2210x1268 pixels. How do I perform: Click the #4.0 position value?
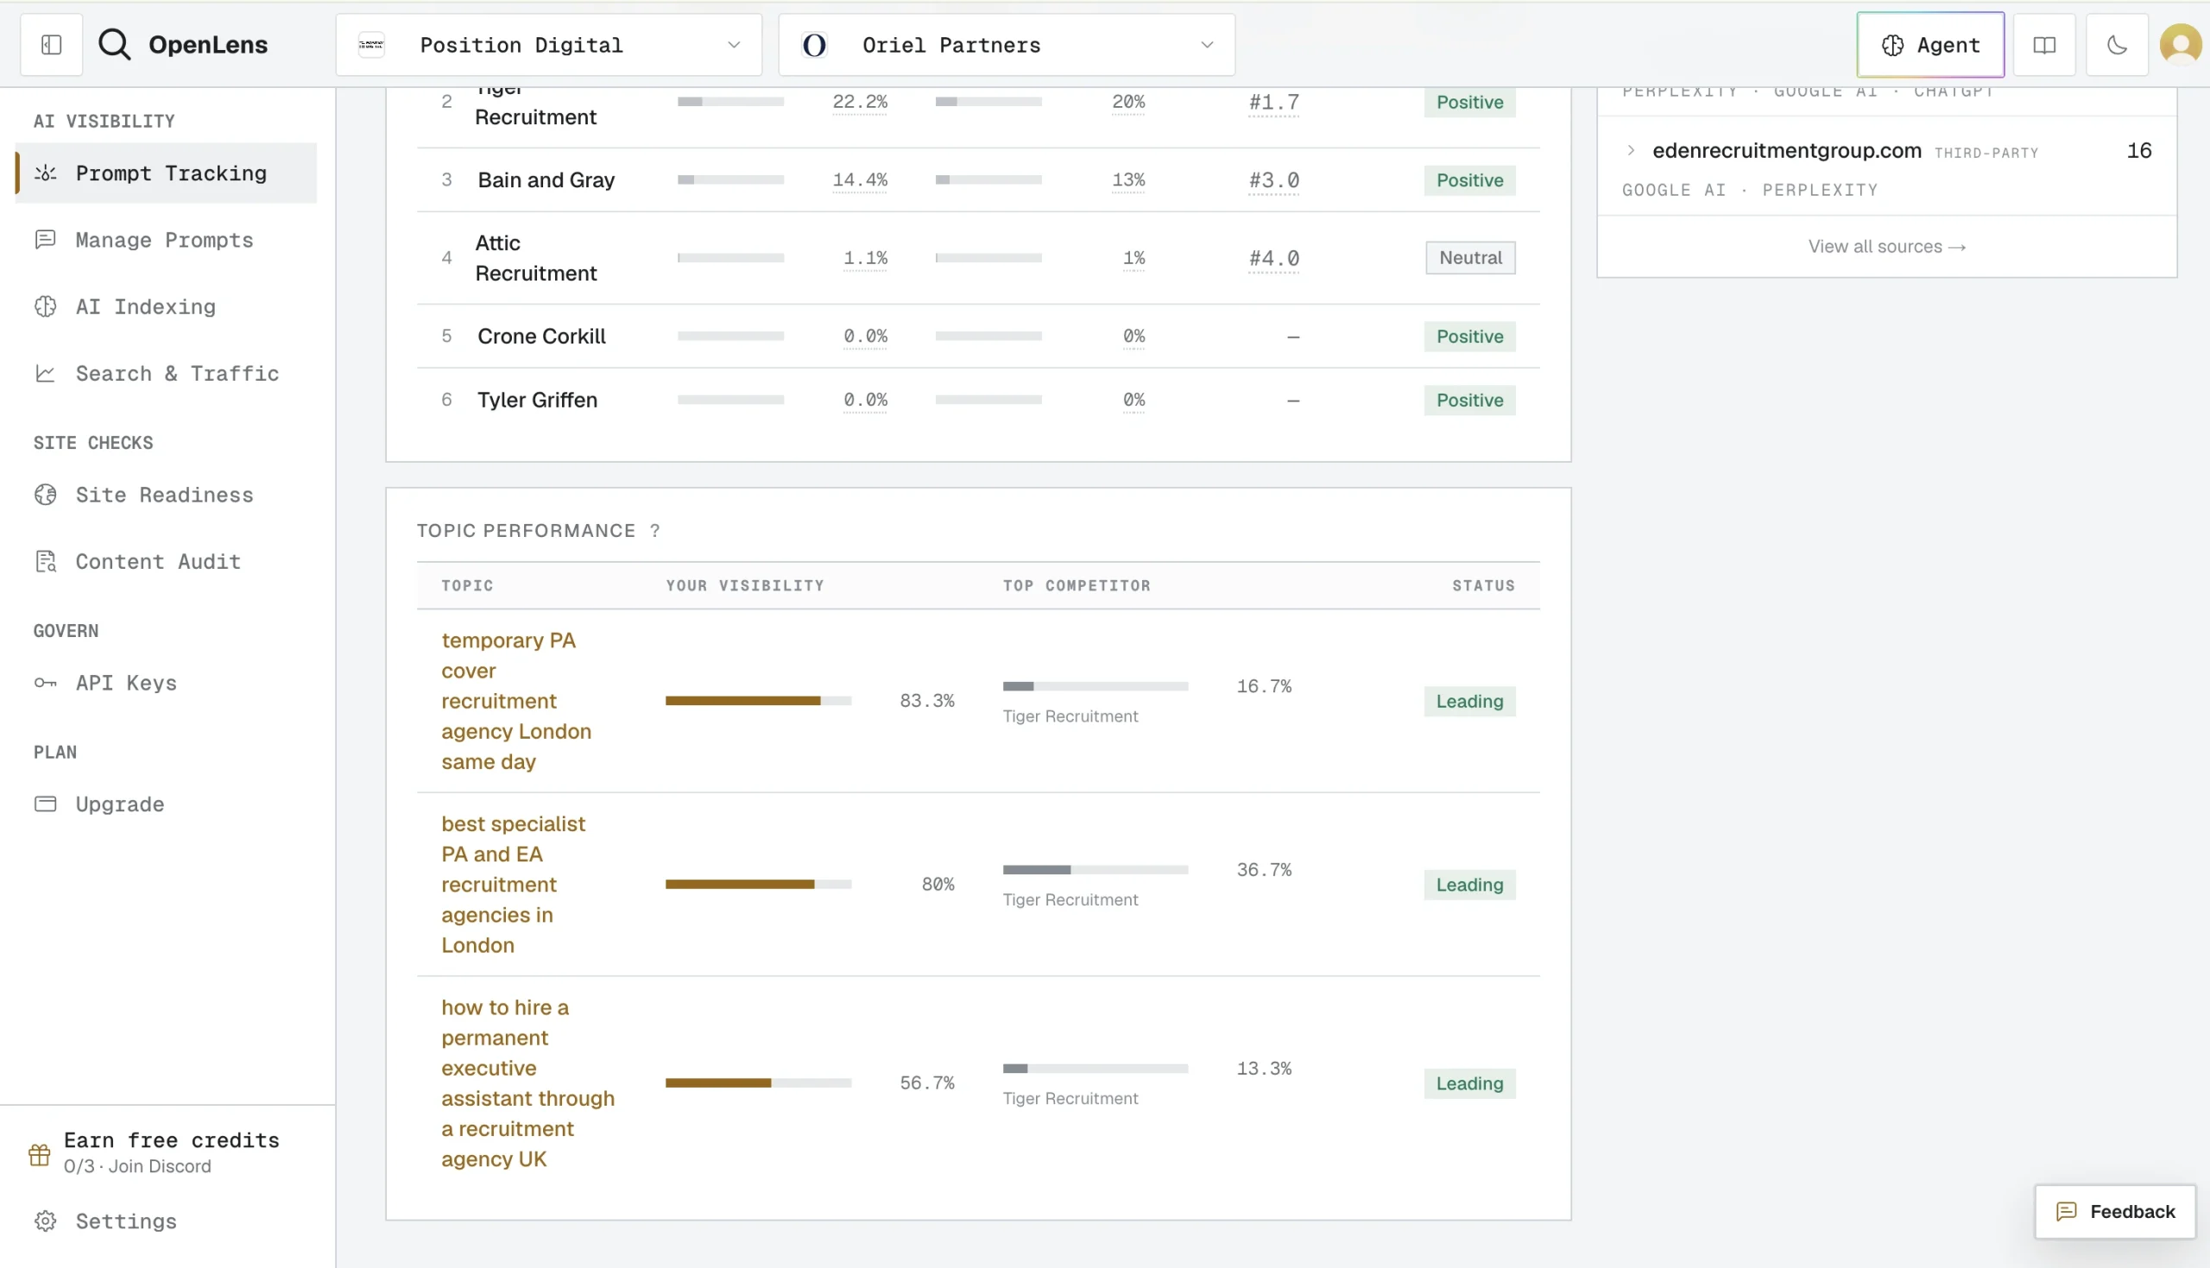click(1274, 258)
